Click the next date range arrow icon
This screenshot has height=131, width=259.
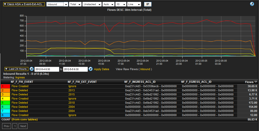click(91, 69)
